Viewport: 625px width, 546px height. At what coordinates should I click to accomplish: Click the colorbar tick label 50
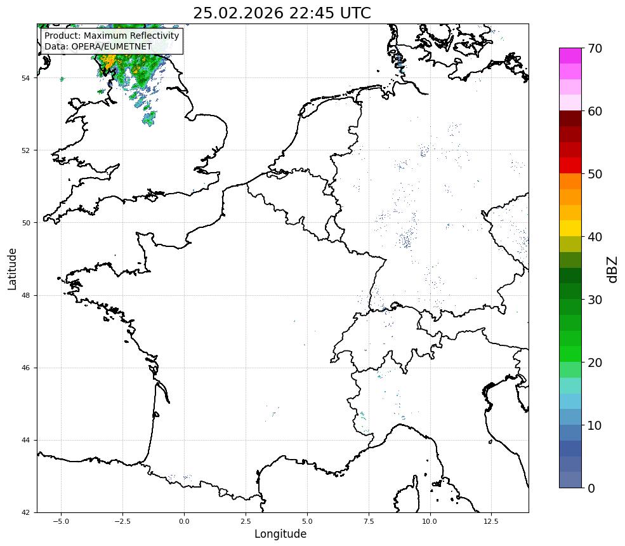point(595,174)
